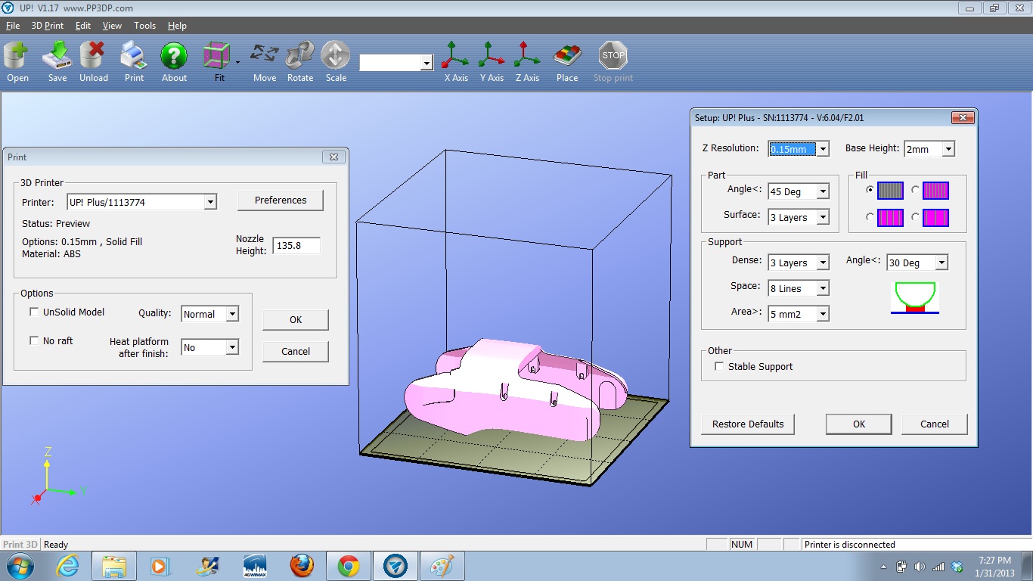Launch Internet Explorer from the taskbar
The height and width of the screenshot is (581, 1033).
point(67,566)
